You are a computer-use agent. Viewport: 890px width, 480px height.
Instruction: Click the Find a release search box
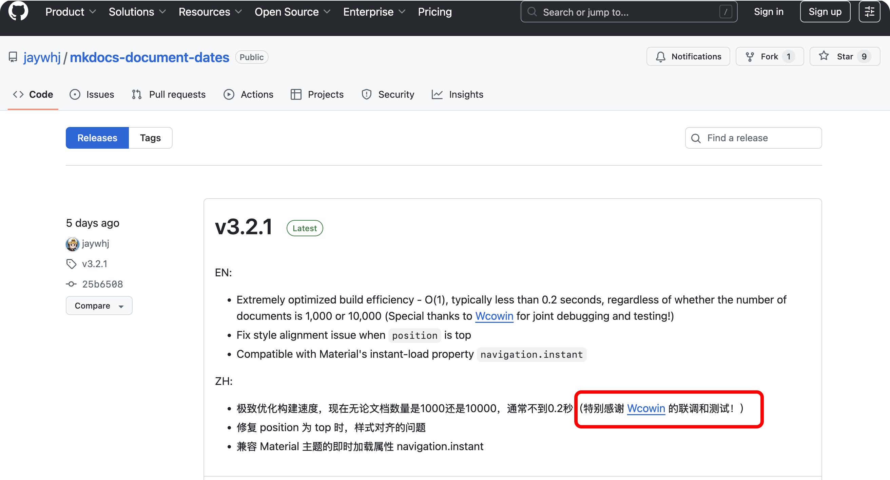[x=753, y=137]
